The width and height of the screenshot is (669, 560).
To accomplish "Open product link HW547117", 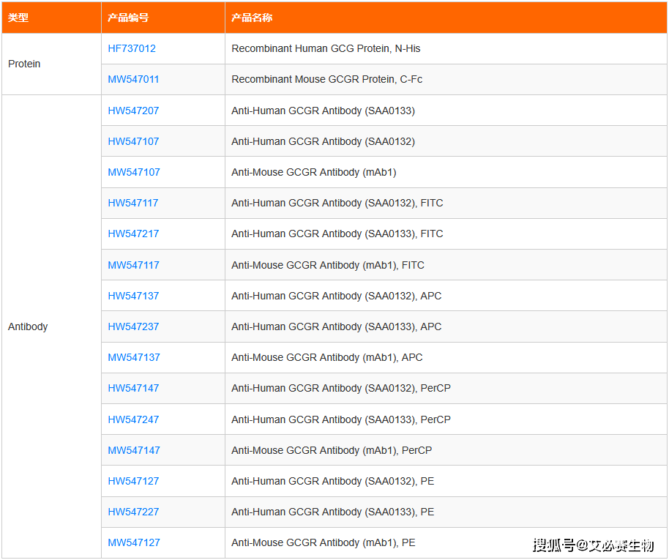I will (133, 203).
